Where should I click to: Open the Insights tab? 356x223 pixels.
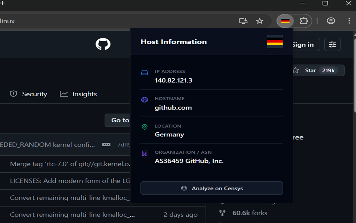tap(78, 94)
